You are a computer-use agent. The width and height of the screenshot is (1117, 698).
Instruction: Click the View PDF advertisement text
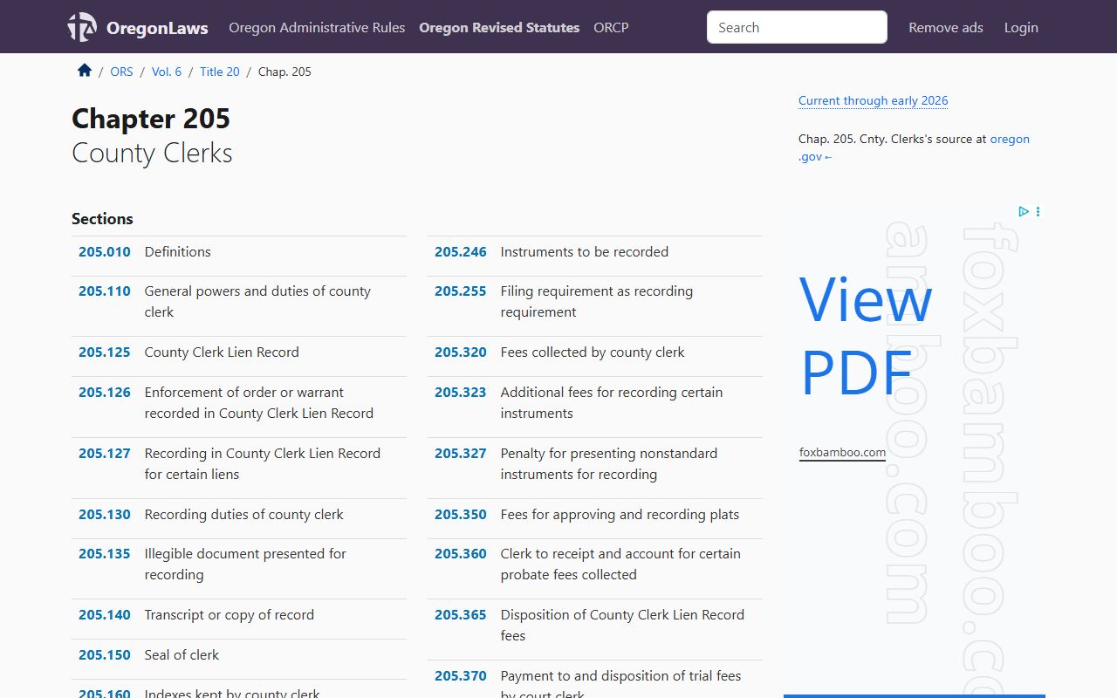pos(866,336)
